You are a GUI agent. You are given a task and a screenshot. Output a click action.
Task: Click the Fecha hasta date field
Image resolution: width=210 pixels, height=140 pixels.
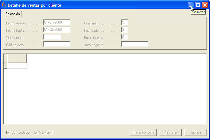tap(57, 30)
